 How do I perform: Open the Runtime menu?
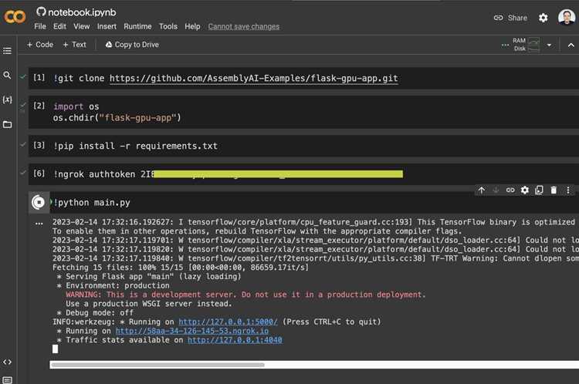(x=137, y=26)
